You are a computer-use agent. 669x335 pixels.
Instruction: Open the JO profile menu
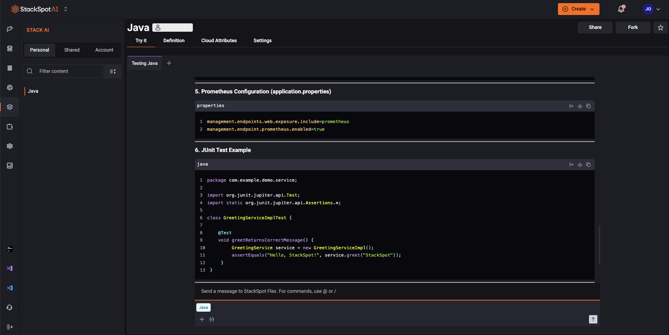tap(650, 9)
